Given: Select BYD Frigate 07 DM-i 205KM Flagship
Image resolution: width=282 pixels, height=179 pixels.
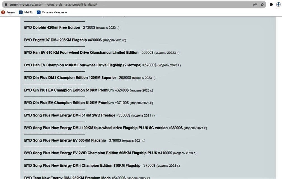Looking at the screenshot, I should (55, 40).
